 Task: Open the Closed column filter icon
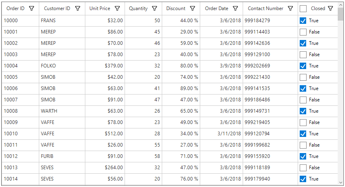(x=331, y=8)
